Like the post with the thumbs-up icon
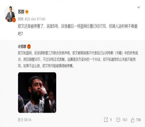Screen dimensions: 145x127 tap(133, 120)
